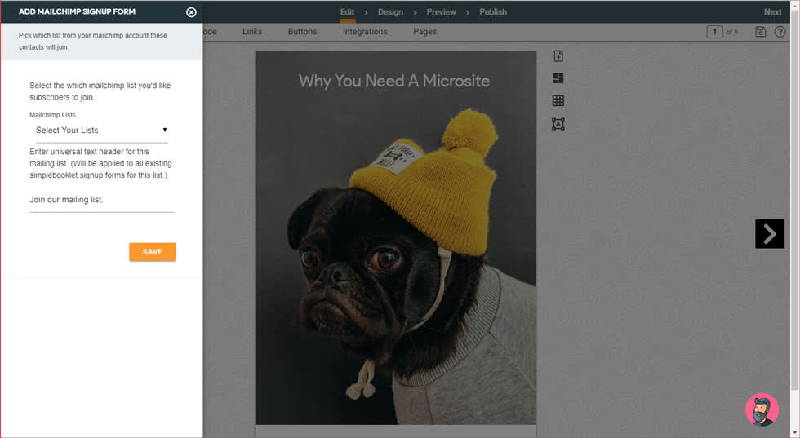Screen dimensions: 800x438
Task: Click the page number input box
Action: click(714, 32)
